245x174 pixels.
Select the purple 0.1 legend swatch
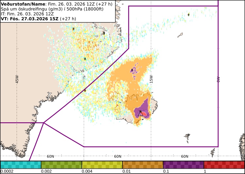click(184, 165)
